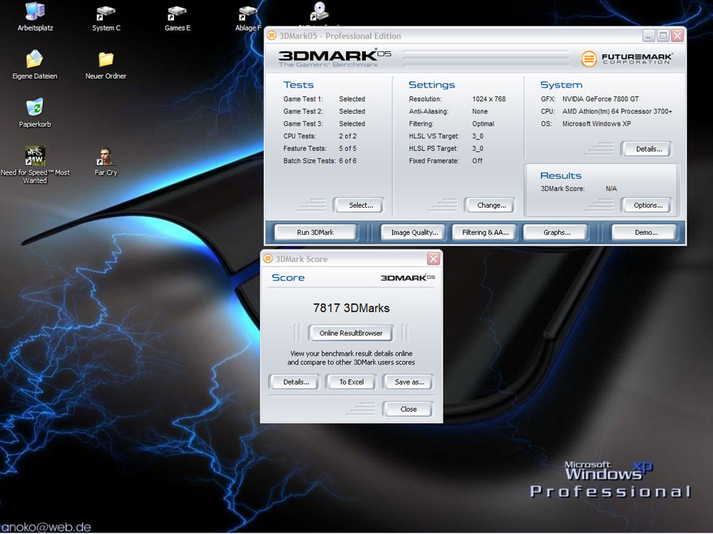Open Options... in the Results panel
Image resolution: width=713 pixels, height=534 pixels.
point(646,205)
